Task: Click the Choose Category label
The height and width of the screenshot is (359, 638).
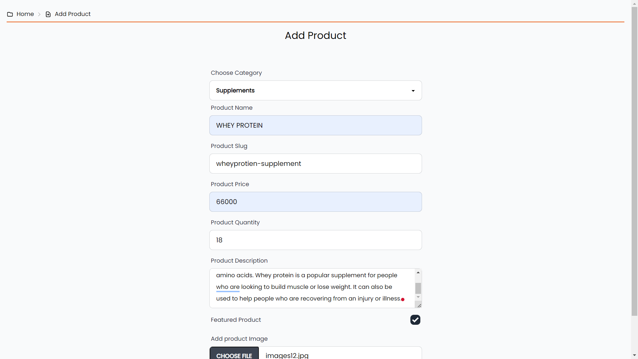Action: point(236,73)
